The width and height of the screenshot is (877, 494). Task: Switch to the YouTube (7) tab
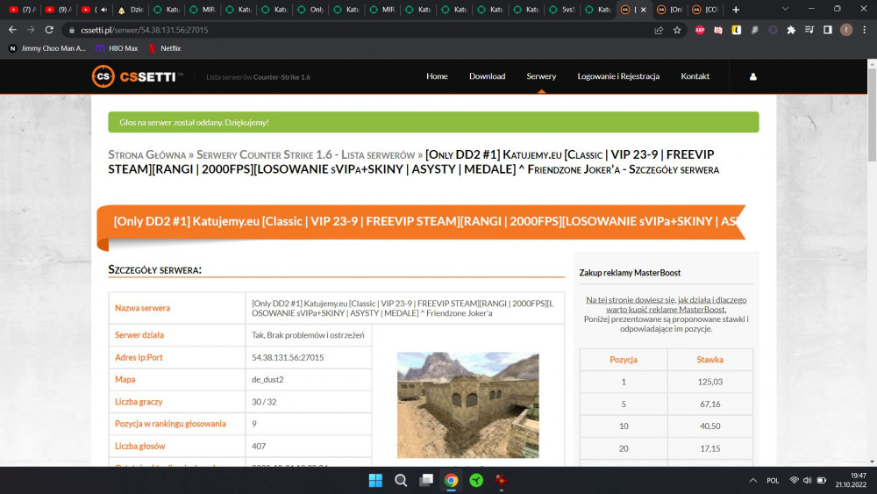click(x=23, y=10)
